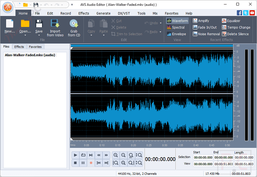257x177 pixels.
Task: Open the Noise Removal effect
Action: (x=206, y=34)
